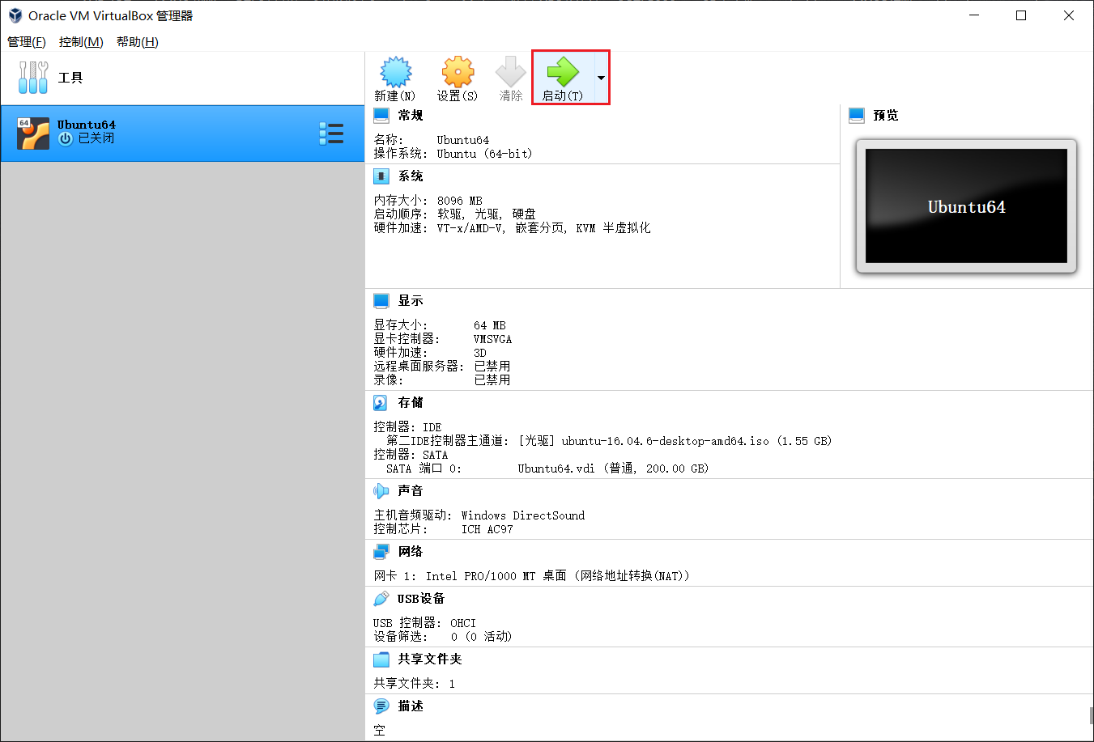Viewport: 1094px width, 742px height.
Task: Click the 64 MB video memory value
Action: [x=489, y=325]
